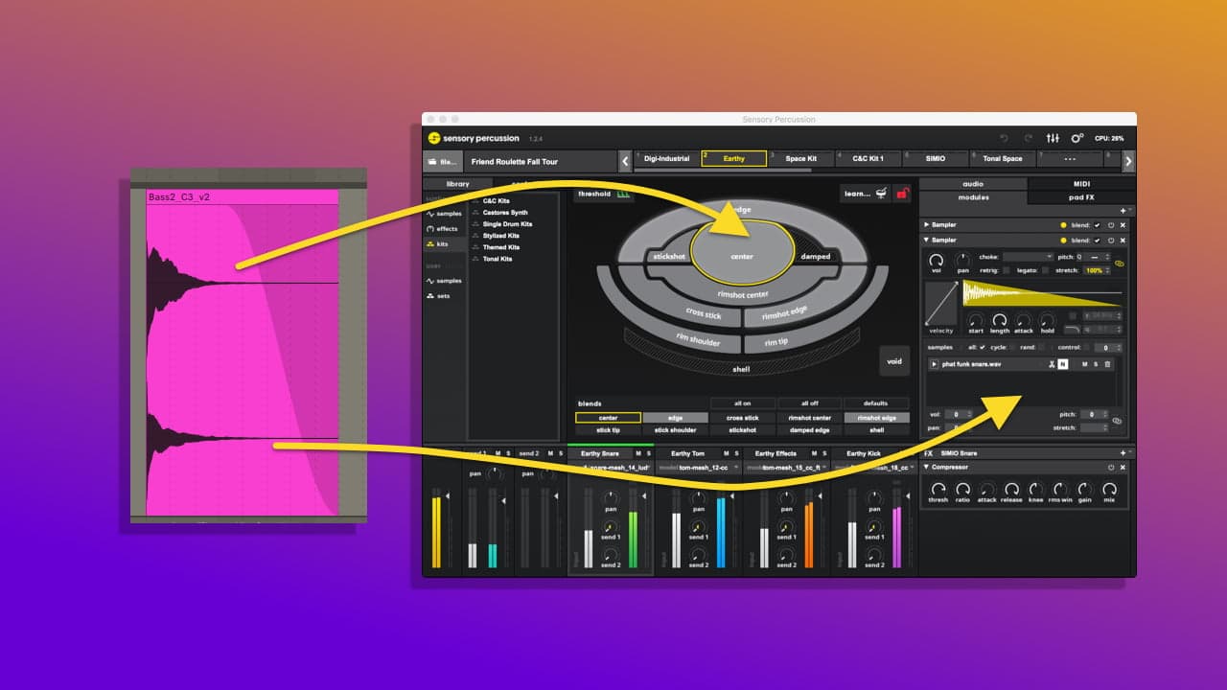
Task: Remove the Compressor effect with its X
Action: (1123, 468)
